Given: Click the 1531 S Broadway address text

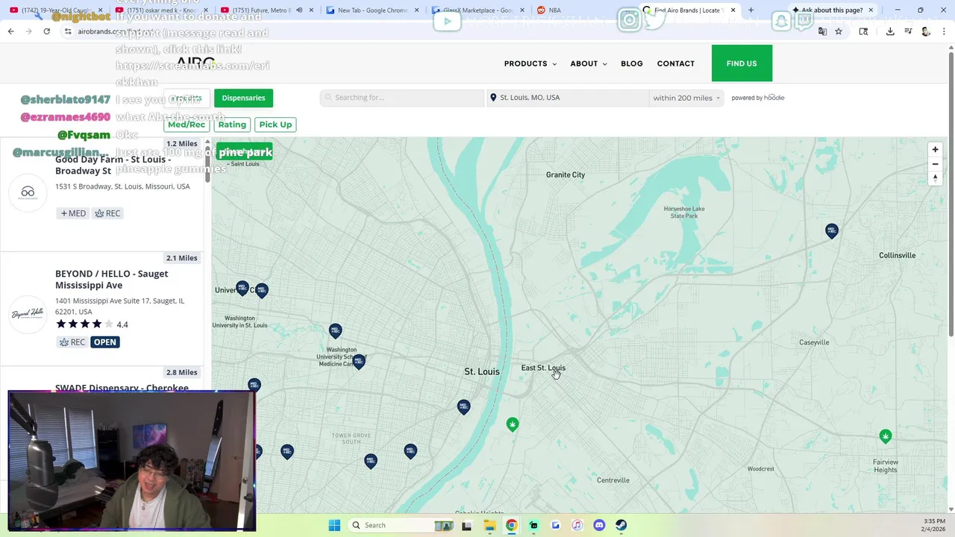Looking at the screenshot, I should 122,186.
